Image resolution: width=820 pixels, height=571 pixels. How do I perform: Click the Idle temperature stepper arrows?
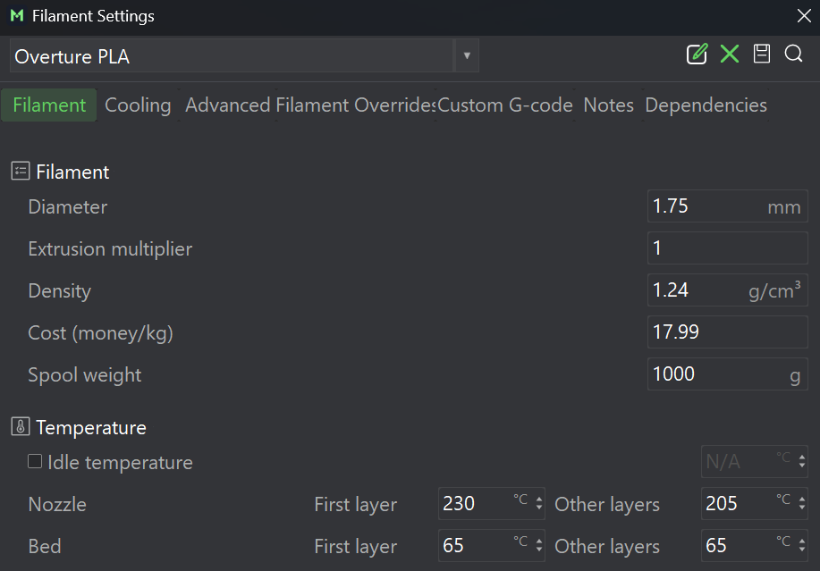[802, 461]
